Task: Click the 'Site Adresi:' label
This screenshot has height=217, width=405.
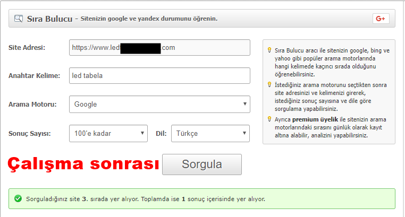Action: point(27,47)
